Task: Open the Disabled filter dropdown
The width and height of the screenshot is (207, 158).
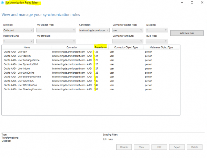Action: (x=157, y=30)
